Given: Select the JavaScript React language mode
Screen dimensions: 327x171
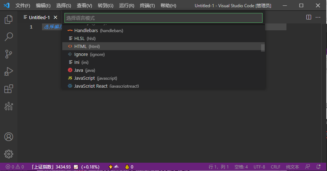Looking at the screenshot, I should pos(164,85).
